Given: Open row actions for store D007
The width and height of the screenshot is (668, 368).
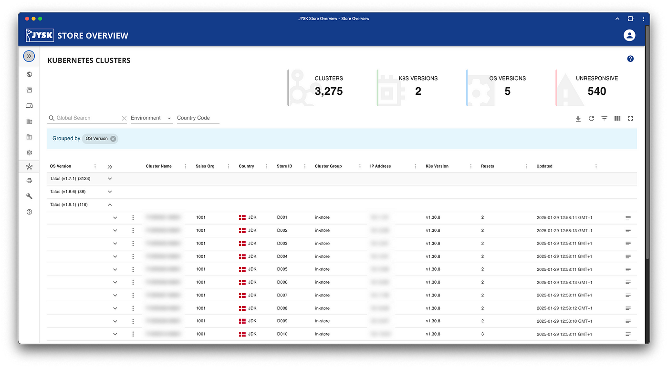Looking at the screenshot, I should [133, 295].
